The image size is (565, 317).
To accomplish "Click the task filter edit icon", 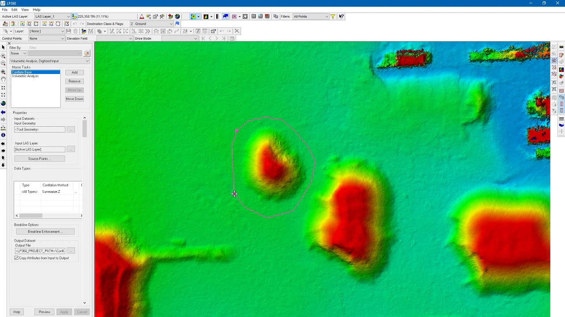I will 87,53.
